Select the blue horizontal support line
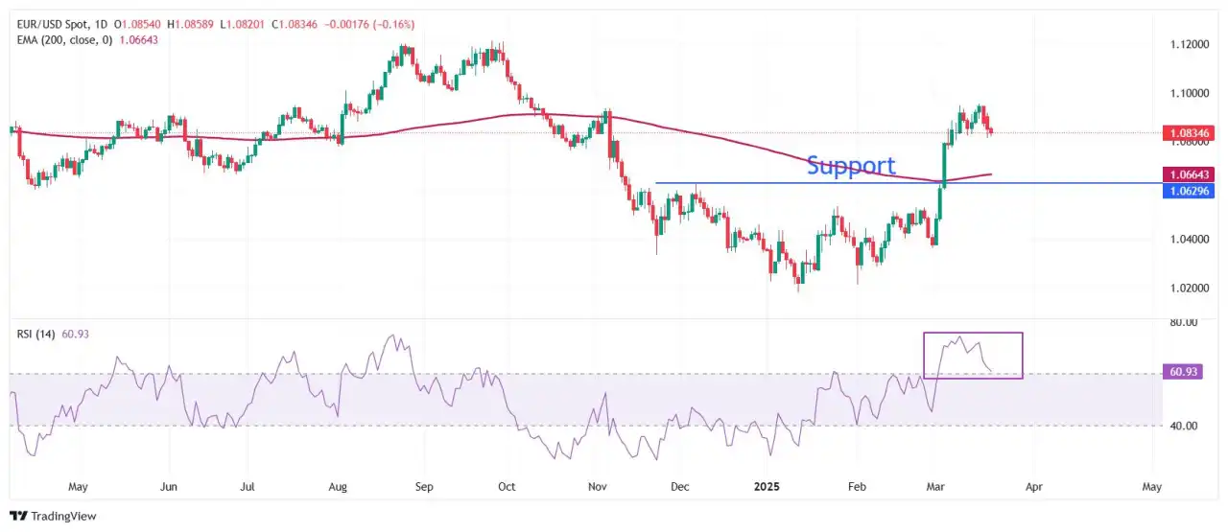1228x532 pixels. (x=909, y=183)
